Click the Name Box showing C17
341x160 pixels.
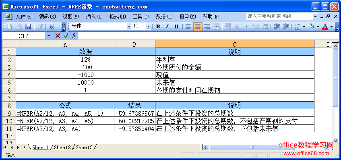(24, 36)
